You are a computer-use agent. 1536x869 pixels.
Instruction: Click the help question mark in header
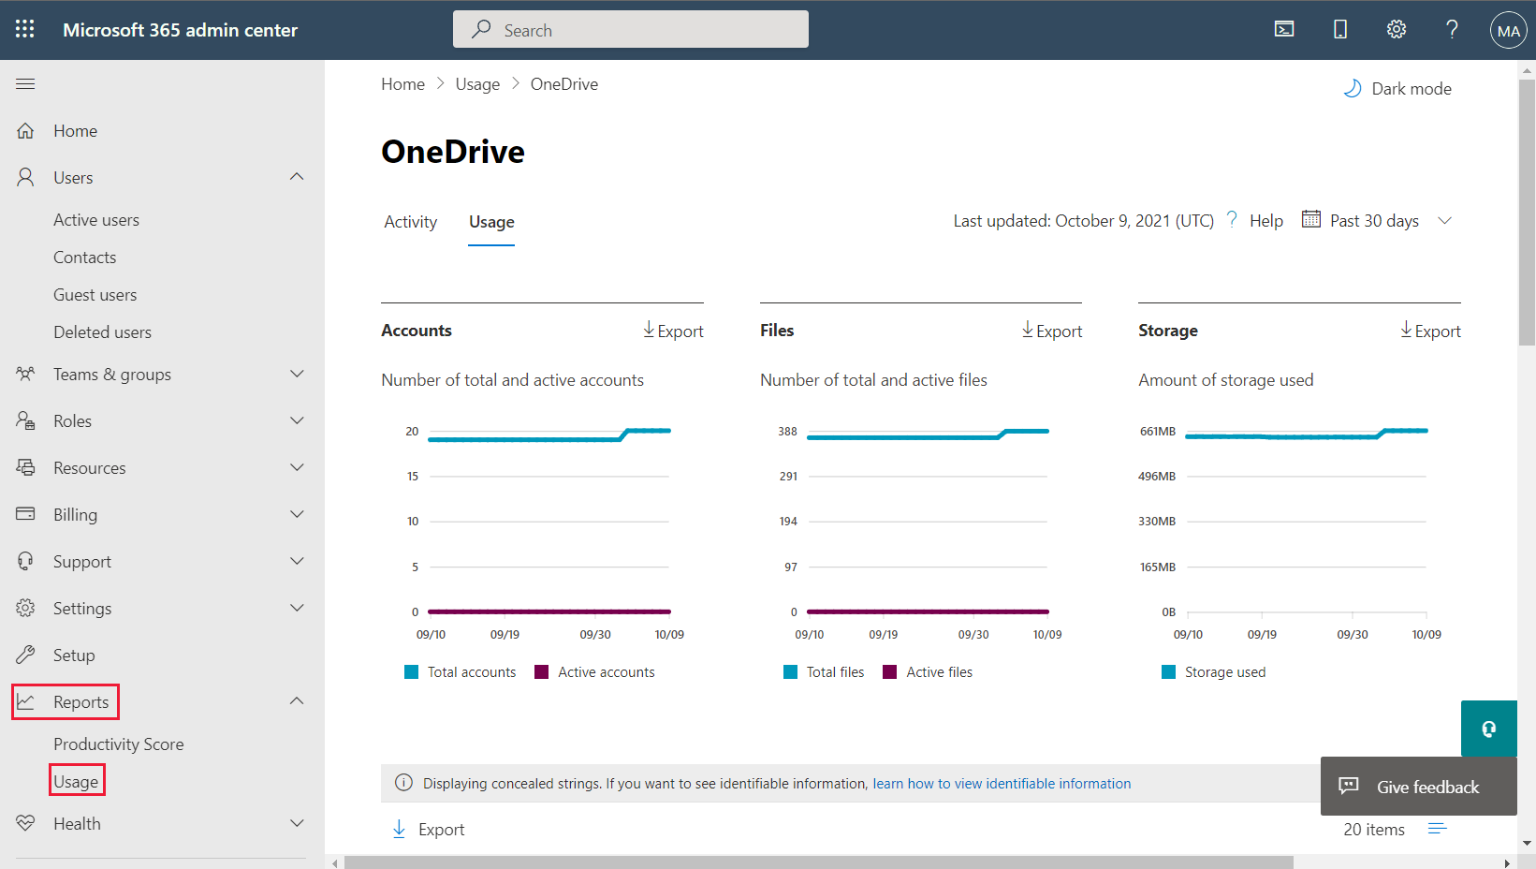point(1452,29)
